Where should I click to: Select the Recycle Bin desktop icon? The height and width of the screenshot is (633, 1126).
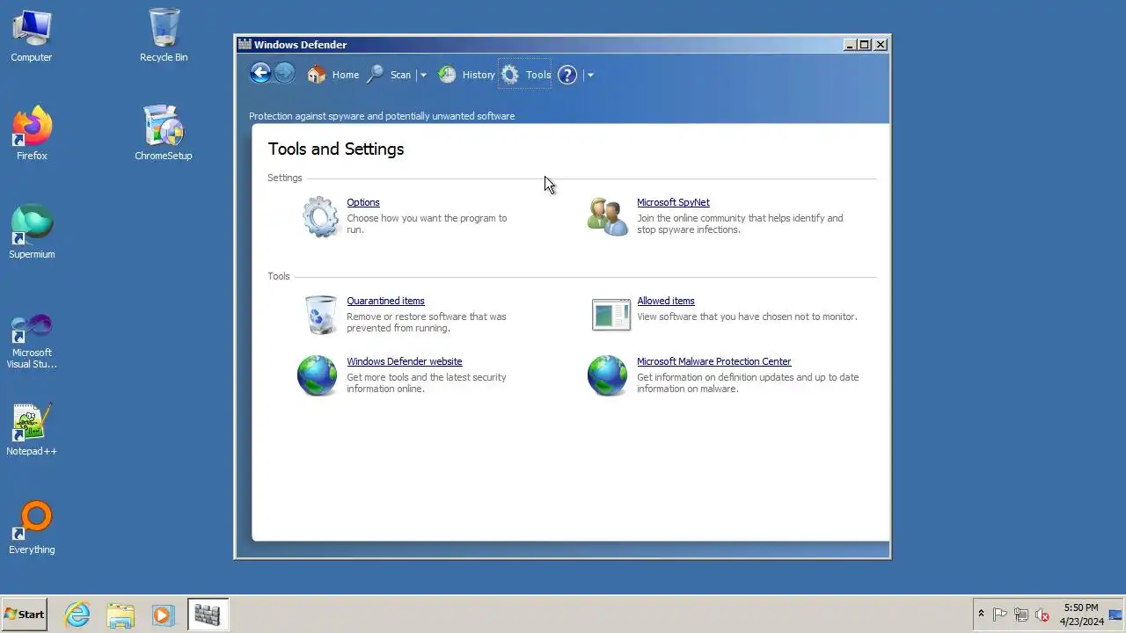coord(164,36)
